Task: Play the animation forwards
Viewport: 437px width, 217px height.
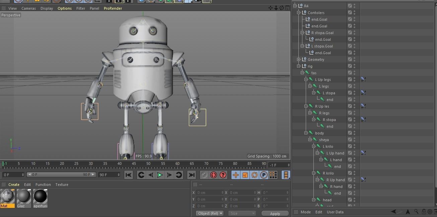Action: tap(160, 175)
